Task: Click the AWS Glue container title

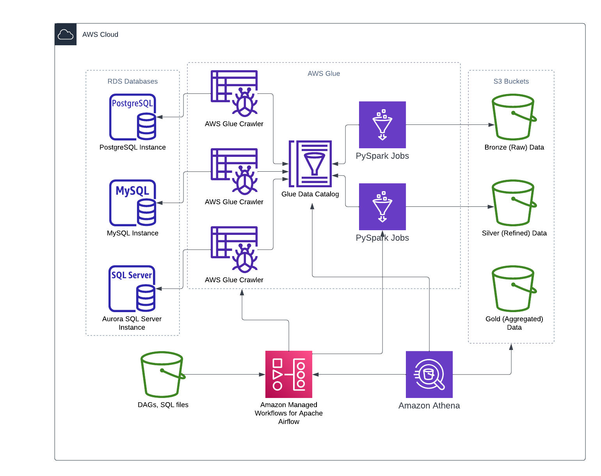Action: [324, 73]
